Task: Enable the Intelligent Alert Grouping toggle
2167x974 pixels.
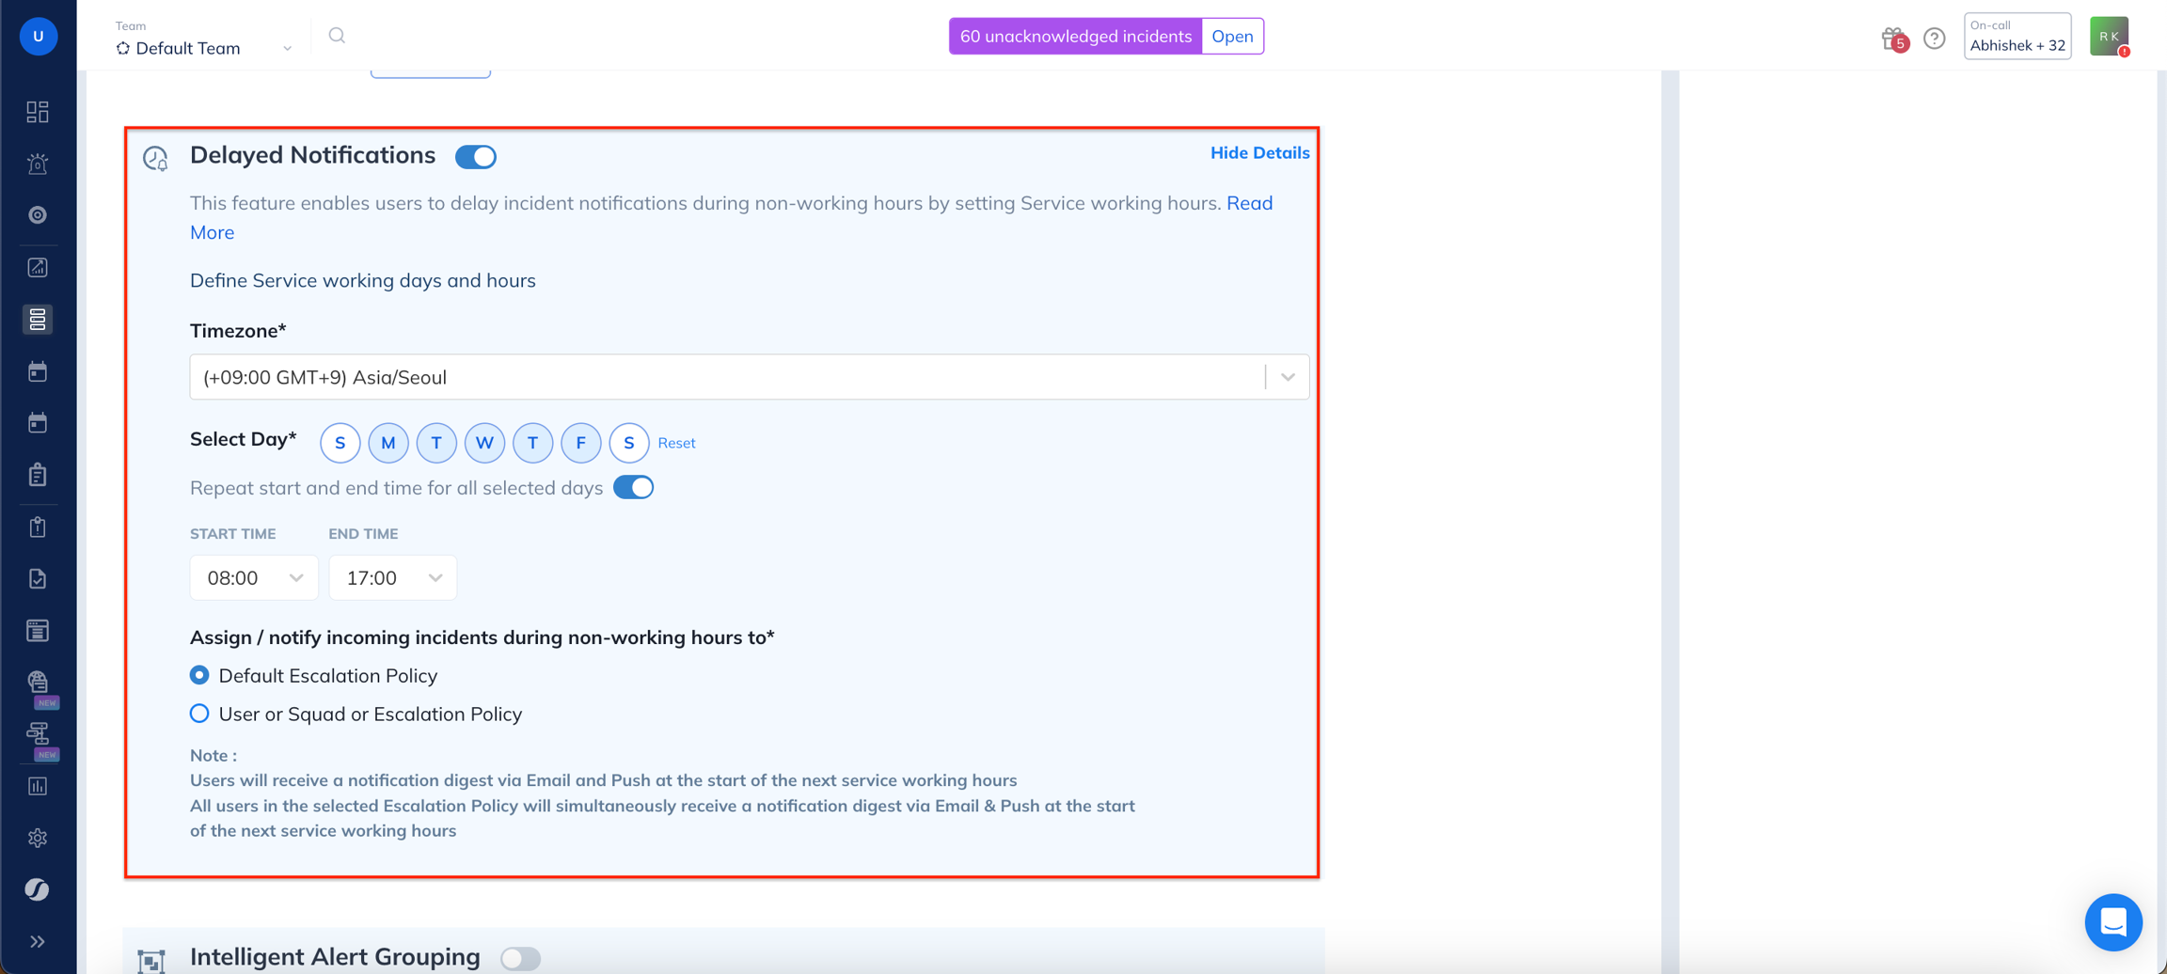Action: click(520, 958)
